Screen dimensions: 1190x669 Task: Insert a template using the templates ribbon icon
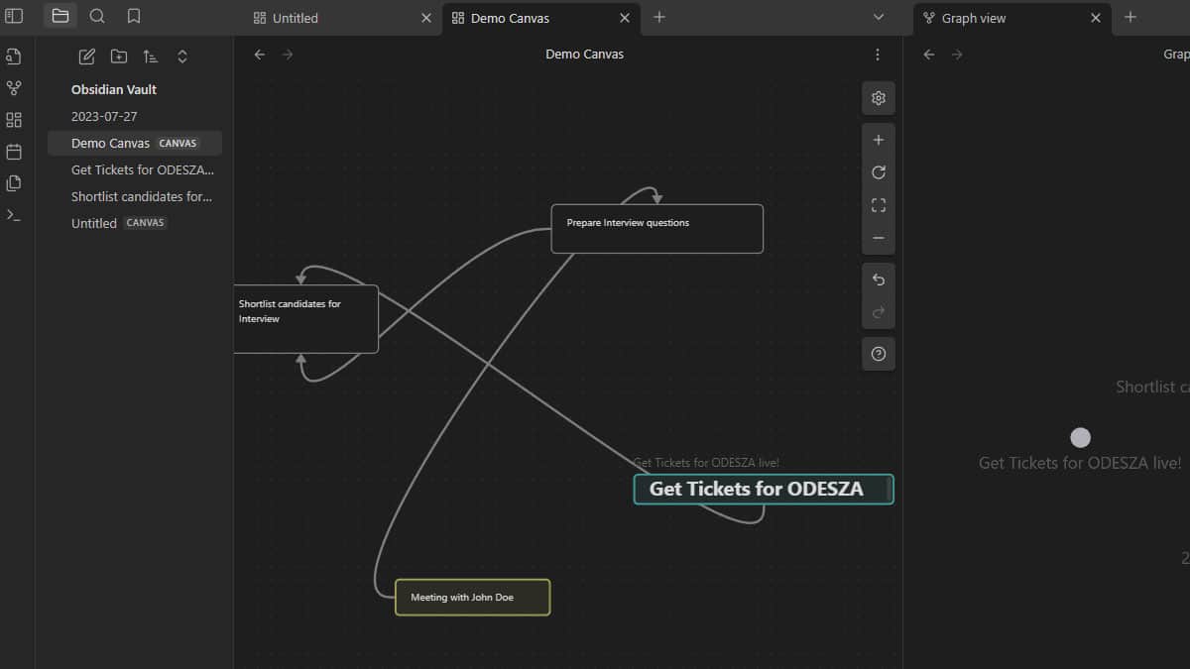tap(13, 182)
